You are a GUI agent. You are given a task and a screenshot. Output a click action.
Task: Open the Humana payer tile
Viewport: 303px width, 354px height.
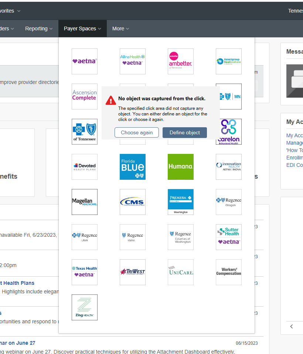pos(181,167)
